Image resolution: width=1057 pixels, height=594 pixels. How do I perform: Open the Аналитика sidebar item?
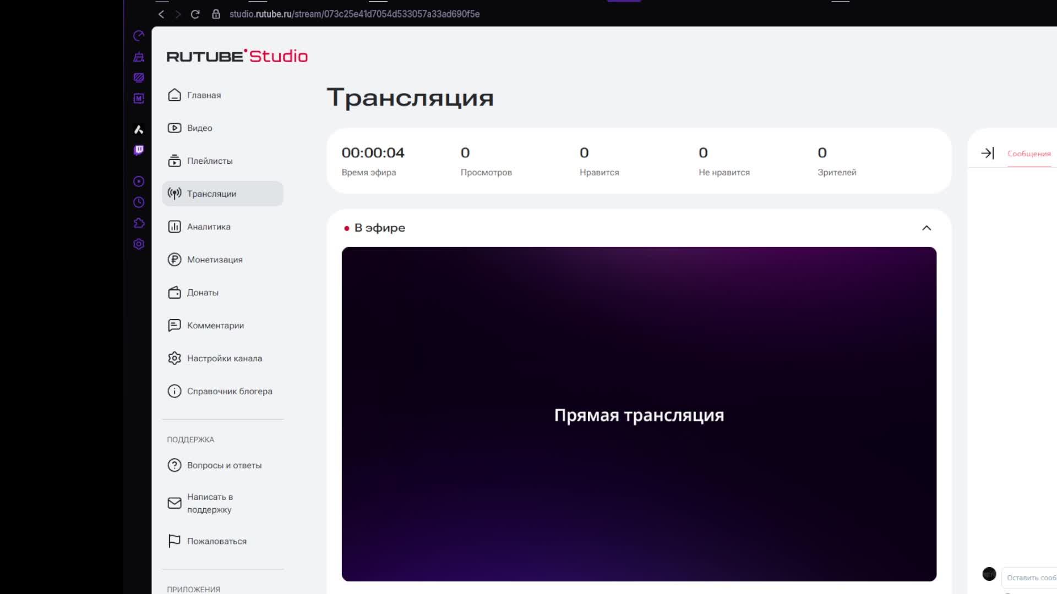(208, 227)
